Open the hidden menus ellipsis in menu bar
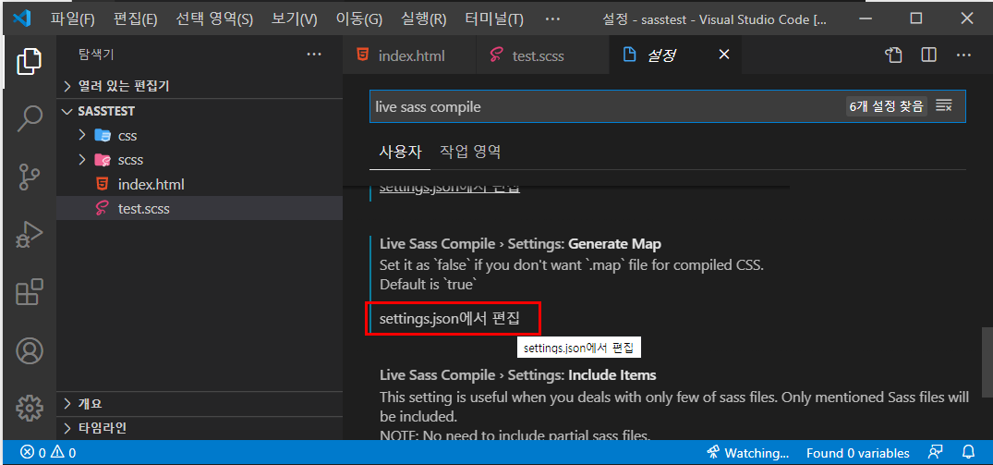This screenshot has width=993, height=465. pyautogui.click(x=552, y=19)
